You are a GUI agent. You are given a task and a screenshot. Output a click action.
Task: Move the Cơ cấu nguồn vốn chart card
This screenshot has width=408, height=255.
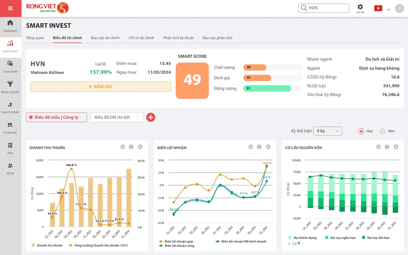click(379, 147)
